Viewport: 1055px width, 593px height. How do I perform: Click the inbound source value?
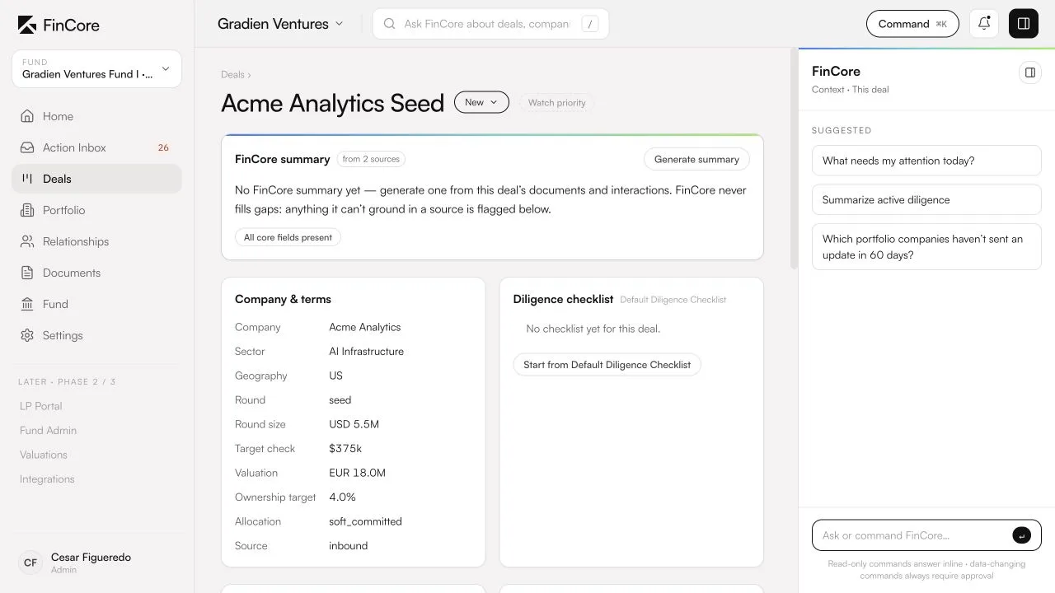coord(349,545)
